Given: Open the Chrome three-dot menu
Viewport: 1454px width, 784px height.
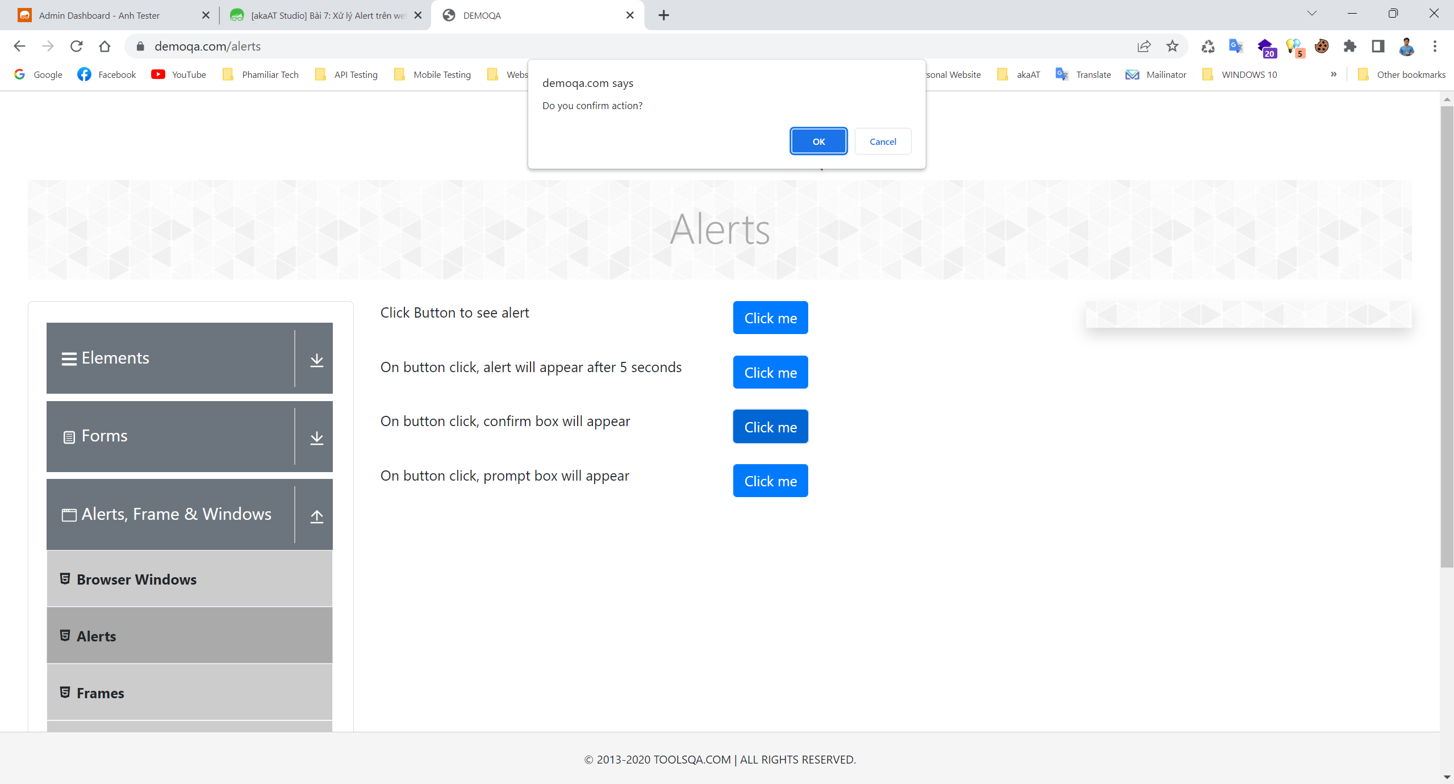Looking at the screenshot, I should click(1435, 47).
